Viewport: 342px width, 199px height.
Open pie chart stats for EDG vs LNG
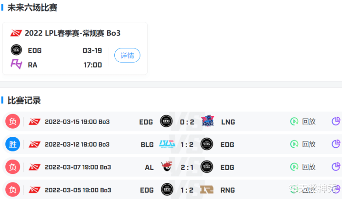point(336,122)
